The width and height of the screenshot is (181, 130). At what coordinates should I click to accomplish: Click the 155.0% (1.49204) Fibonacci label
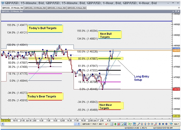(87, 31)
